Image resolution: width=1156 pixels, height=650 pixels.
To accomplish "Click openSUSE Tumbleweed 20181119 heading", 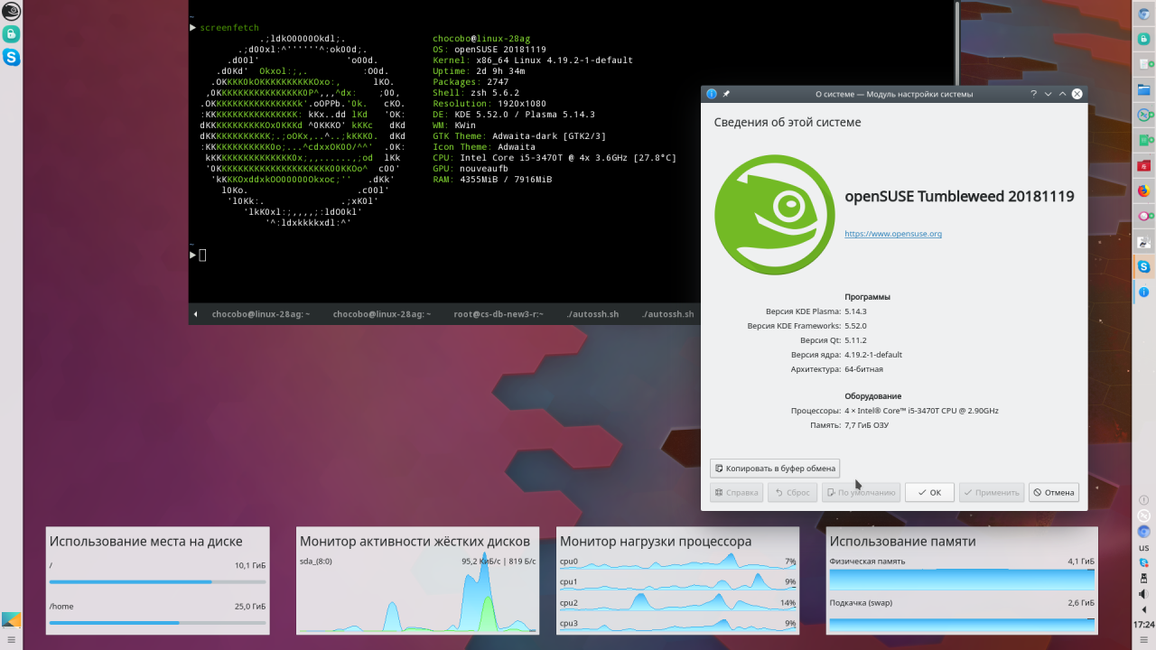I will click(x=959, y=196).
